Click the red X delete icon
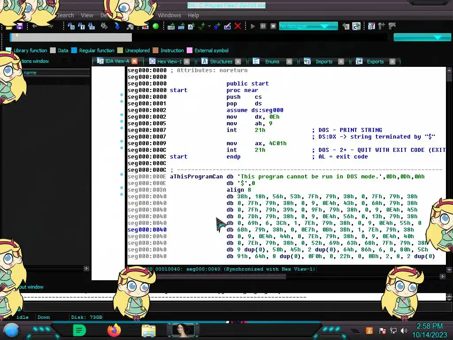The width and height of the screenshot is (453, 340). pyautogui.click(x=238, y=26)
